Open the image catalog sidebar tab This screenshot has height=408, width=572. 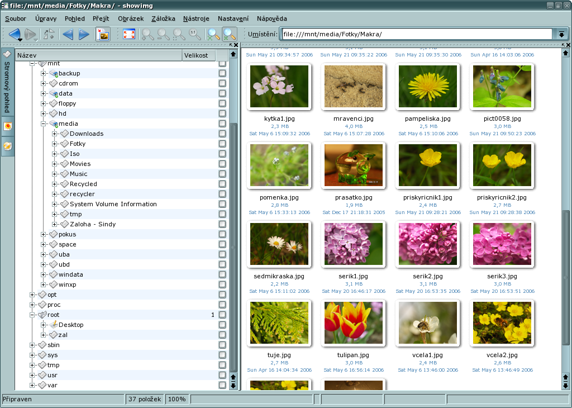8,127
